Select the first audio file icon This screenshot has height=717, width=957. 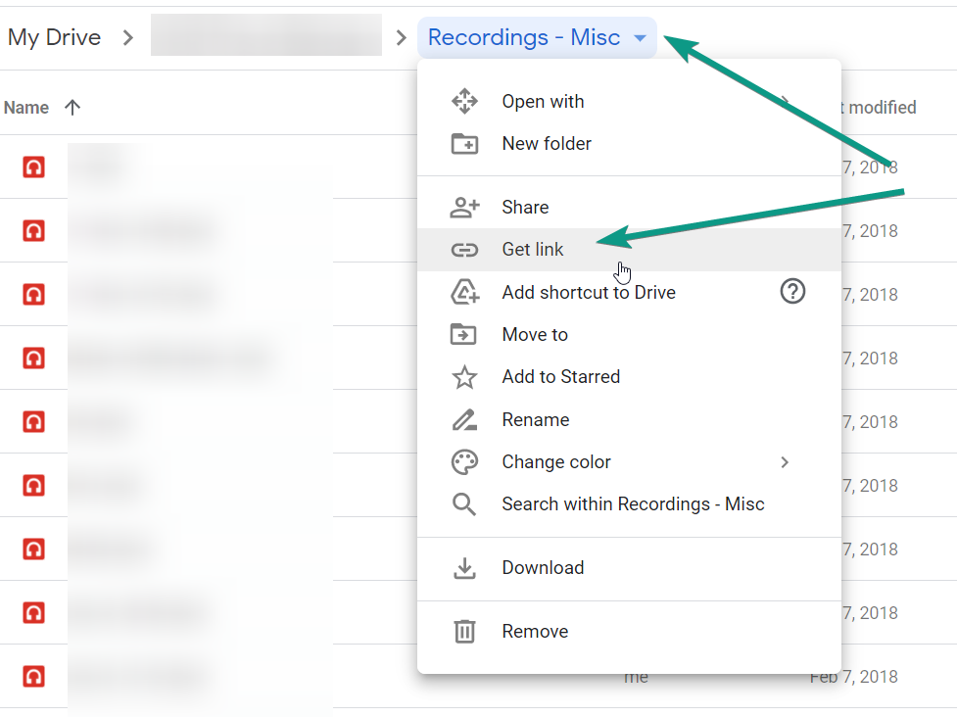[x=34, y=167]
